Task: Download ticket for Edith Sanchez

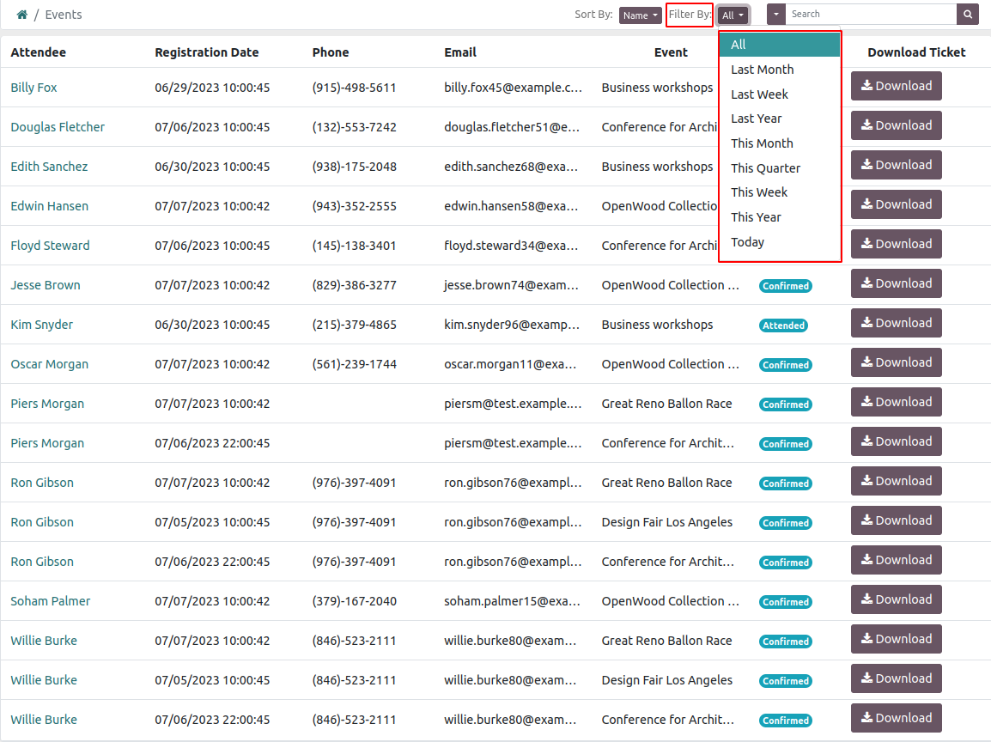Action: [897, 165]
